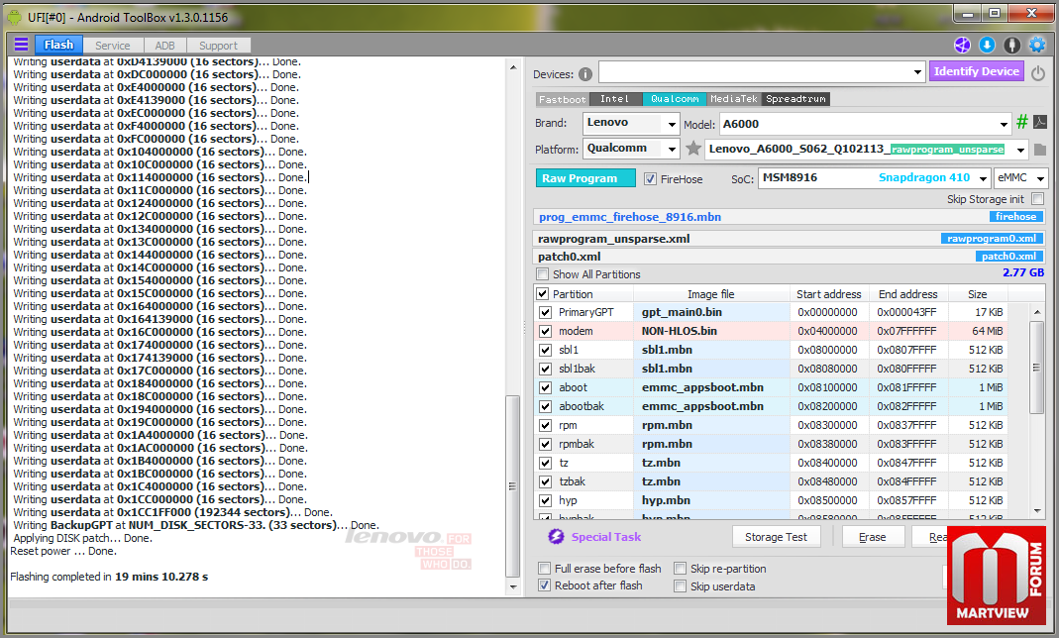
Task: Open the Devices dropdown
Action: [916, 72]
